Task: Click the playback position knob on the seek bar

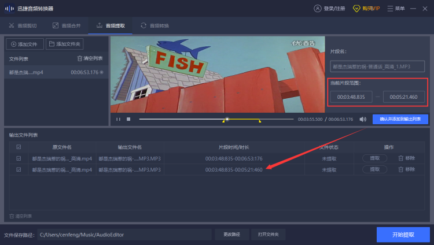Action: 227,119
